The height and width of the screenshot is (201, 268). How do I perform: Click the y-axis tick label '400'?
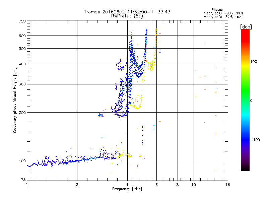tap(22, 64)
